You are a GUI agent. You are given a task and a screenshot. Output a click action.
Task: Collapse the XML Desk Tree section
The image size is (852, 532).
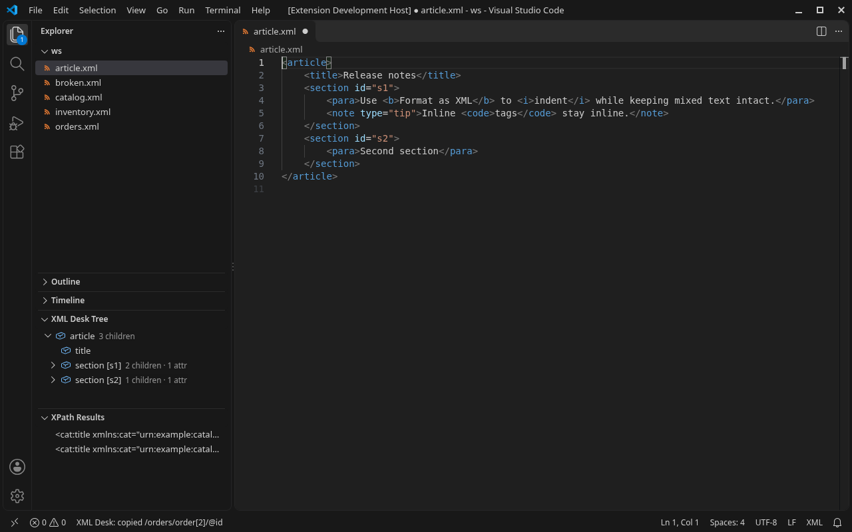(45, 319)
